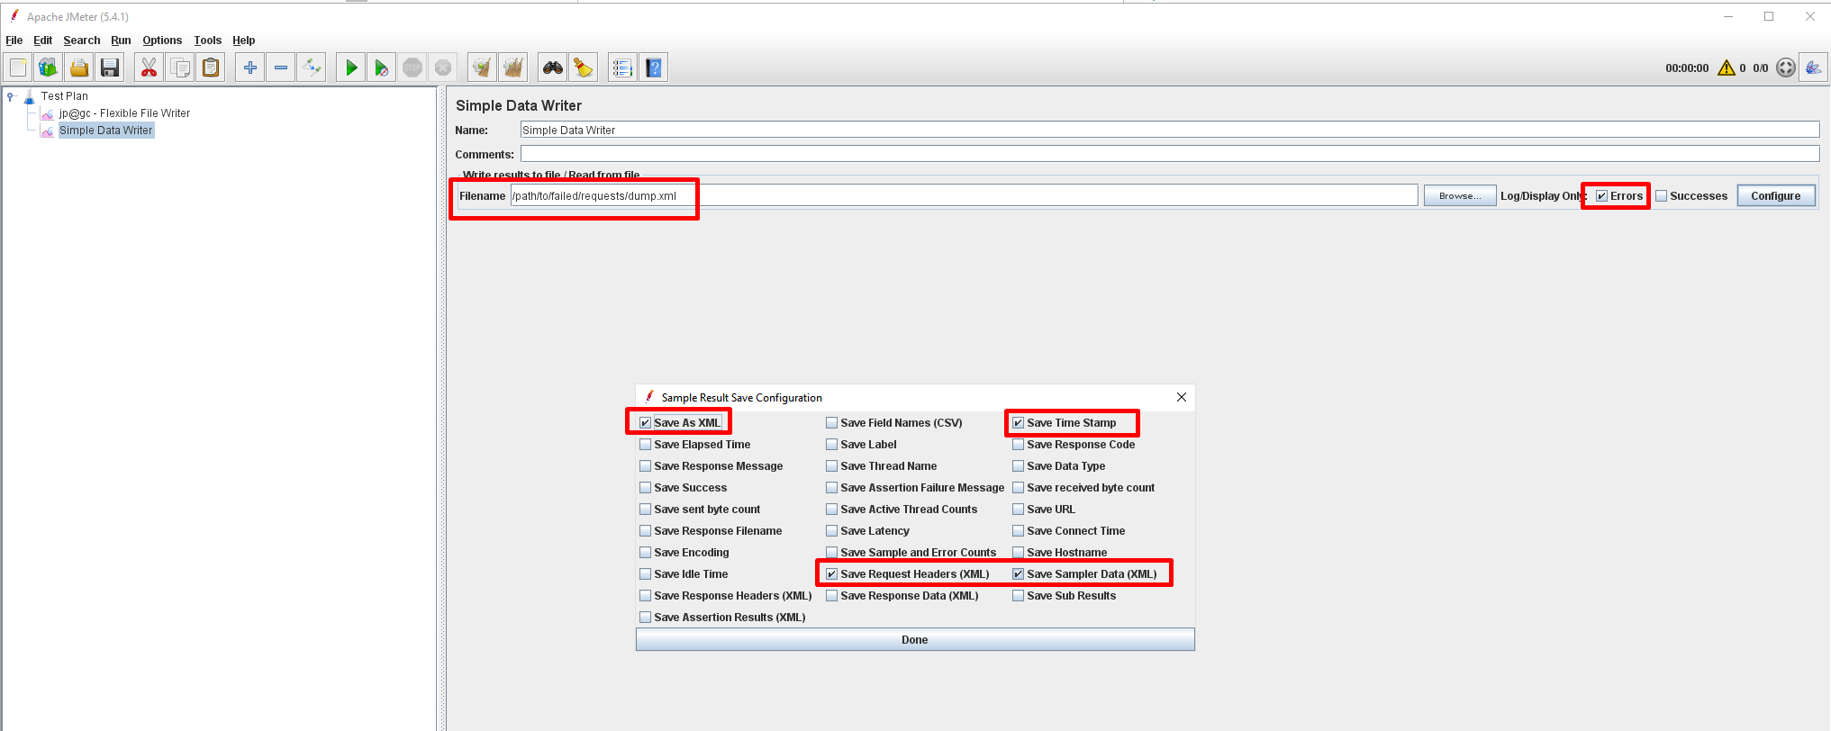Click the Configure button
The height and width of the screenshot is (731, 1831).
pos(1776,196)
